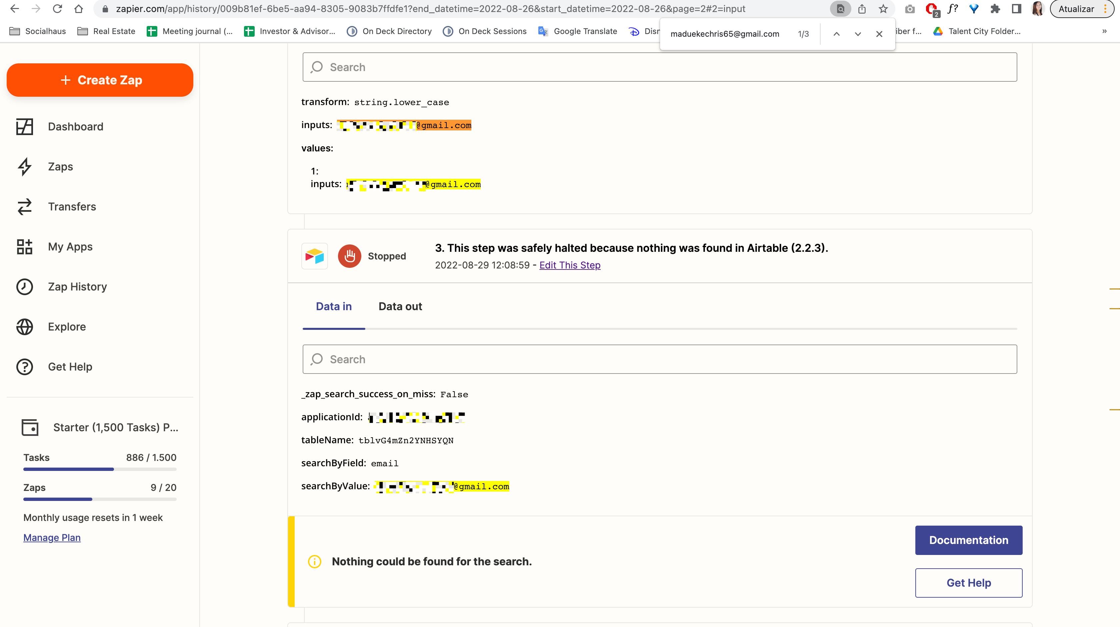Open the Socialhaus bookmark folder
The image size is (1120, 627).
[x=38, y=31]
